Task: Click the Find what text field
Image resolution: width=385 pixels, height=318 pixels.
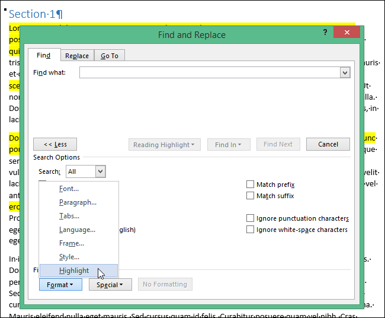Action: coord(210,72)
